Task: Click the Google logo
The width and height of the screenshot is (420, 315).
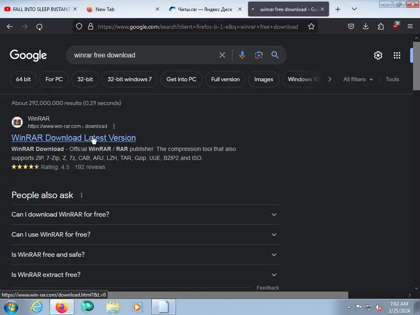Action: [x=28, y=55]
